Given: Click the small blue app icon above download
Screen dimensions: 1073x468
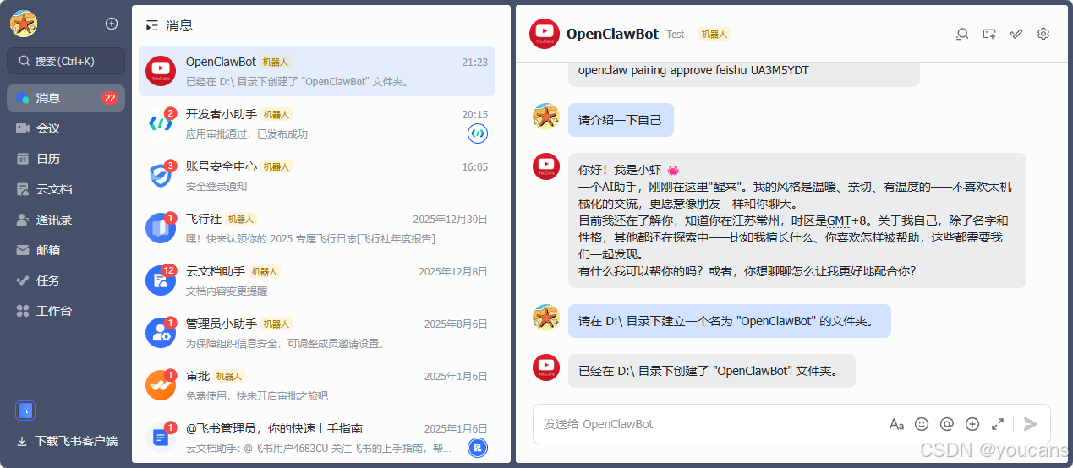Looking at the screenshot, I should [25, 411].
